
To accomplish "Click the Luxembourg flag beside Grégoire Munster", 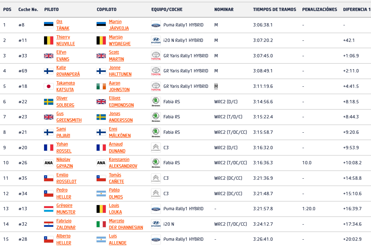I will 48,209.
